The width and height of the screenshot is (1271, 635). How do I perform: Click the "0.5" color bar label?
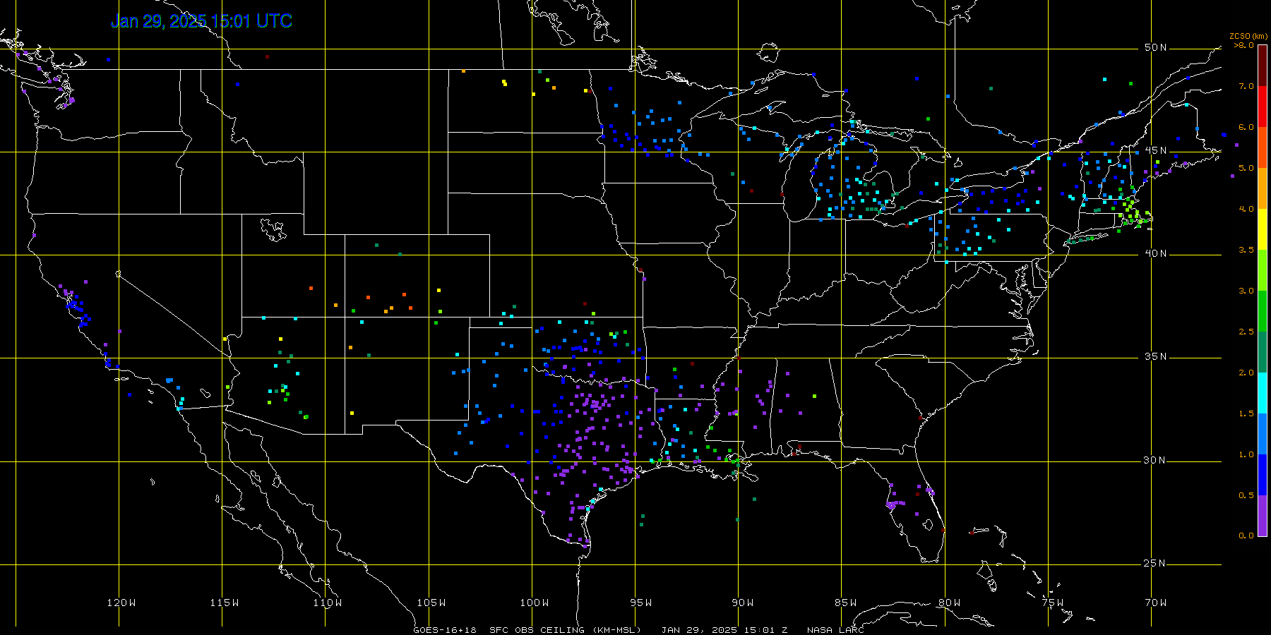pyautogui.click(x=1246, y=496)
